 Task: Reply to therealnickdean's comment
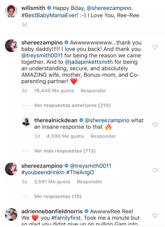[103, 136]
